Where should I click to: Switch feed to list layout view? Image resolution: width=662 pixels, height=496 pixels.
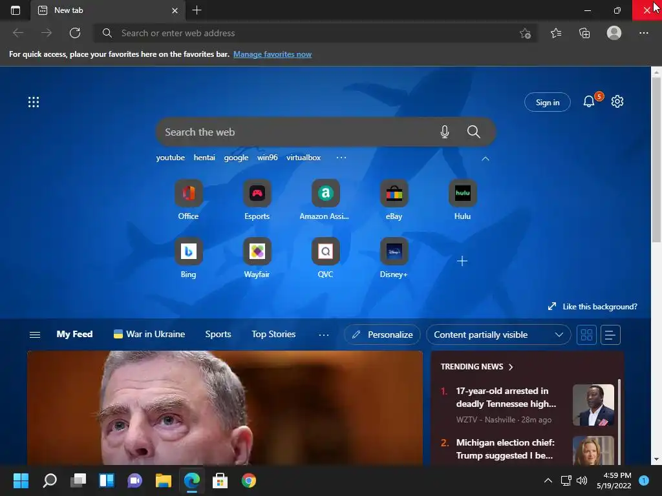610,335
